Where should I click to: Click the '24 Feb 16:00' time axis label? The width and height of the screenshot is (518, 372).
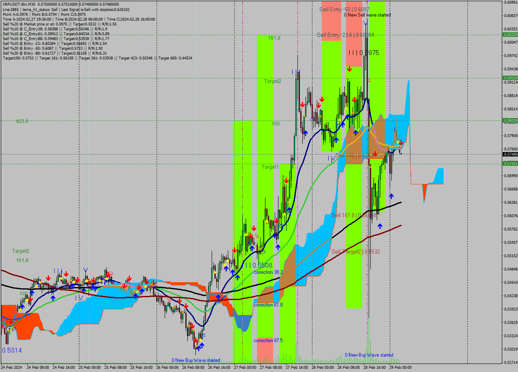click(x=64, y=368)
